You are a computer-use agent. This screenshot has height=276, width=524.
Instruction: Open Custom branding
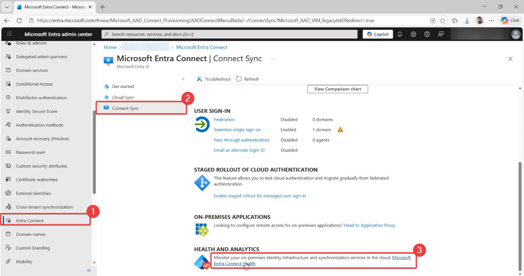tap(33, 248)
